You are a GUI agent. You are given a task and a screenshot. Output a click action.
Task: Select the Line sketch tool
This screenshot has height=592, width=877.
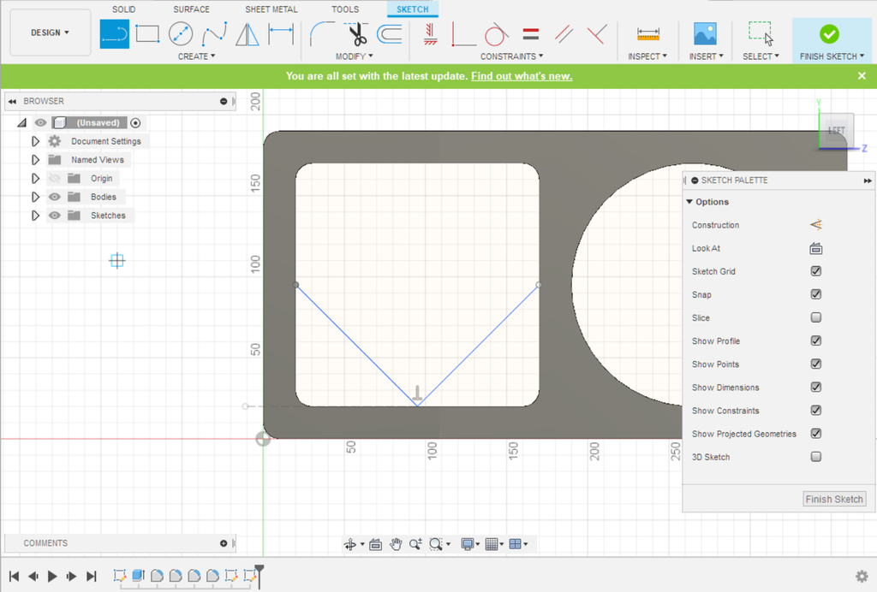point(115,34)
